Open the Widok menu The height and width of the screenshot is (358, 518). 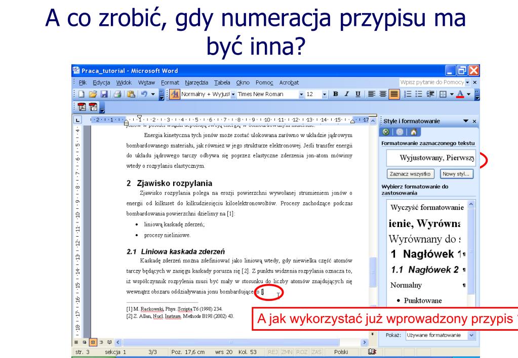[124, 82]
